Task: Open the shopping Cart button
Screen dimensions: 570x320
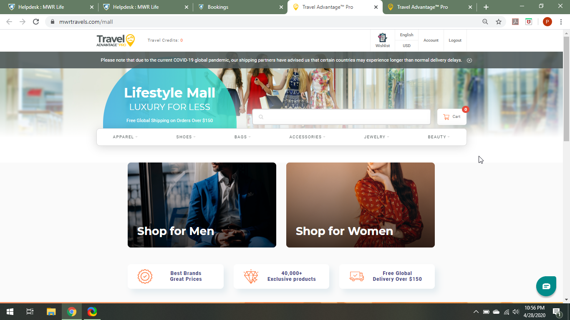Action: (x=452, y=117)
